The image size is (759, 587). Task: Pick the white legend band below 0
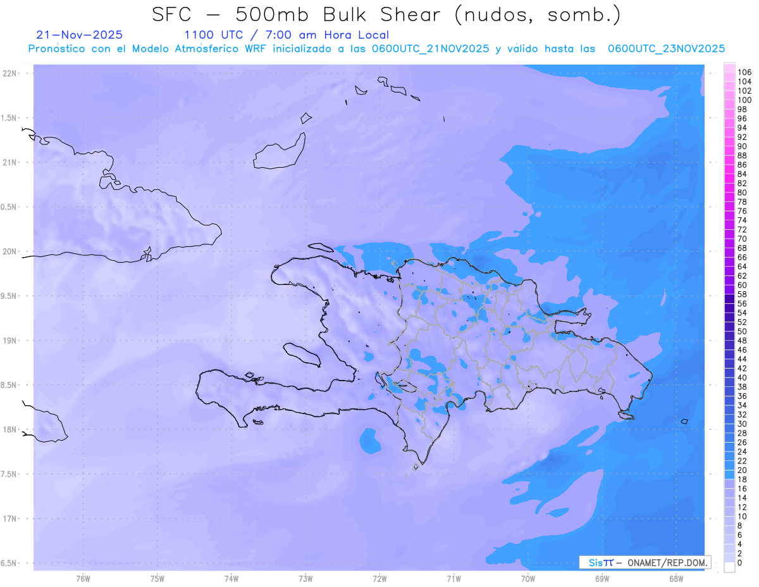[729, 567]
